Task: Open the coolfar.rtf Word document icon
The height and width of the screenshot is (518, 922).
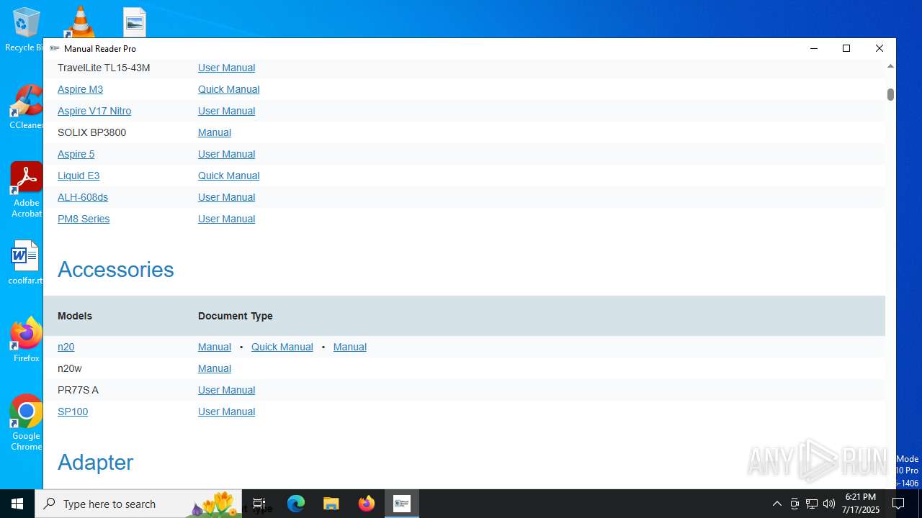Action: [26, 262]
